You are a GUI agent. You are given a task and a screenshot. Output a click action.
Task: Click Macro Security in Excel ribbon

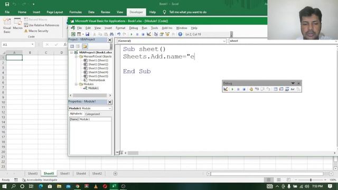point(36,31)
